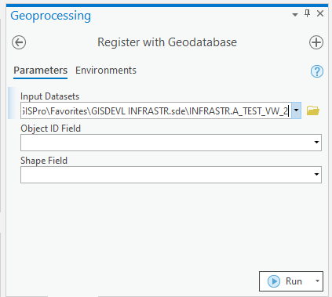The width and height of the screenshot is (332, 297).
Task: Go back with the left arrow icon
Action: tap(19, 42)
